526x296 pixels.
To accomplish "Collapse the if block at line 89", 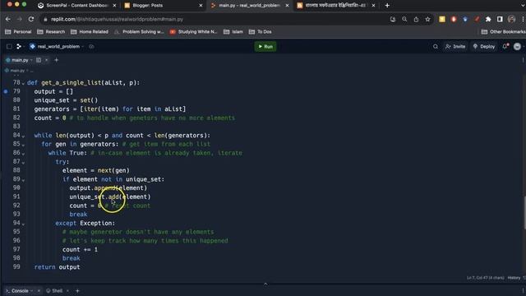I will point(23,180).
